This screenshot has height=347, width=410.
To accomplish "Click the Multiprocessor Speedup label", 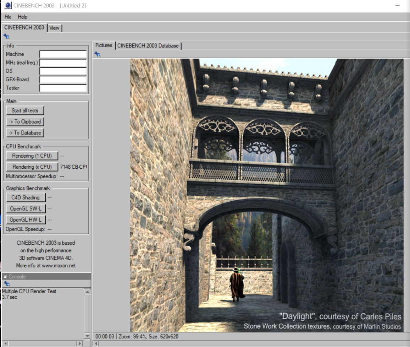I will (32, 176).
